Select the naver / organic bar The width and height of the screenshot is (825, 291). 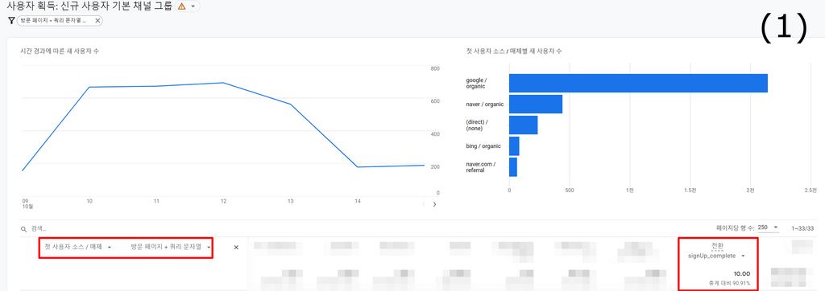click(536, 104)
